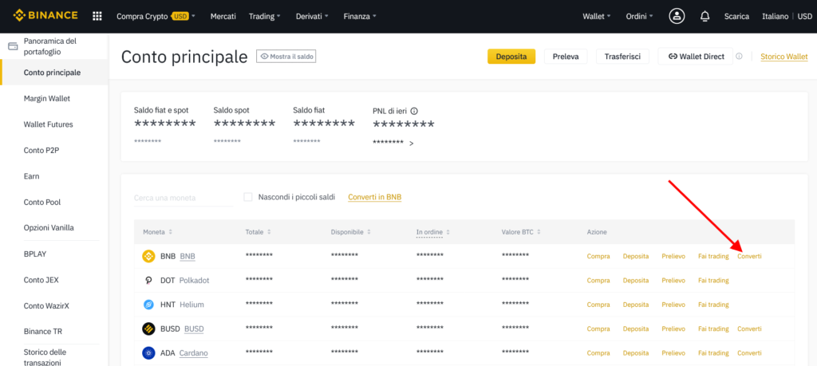The height and width of the screenshot is (366, 817).
Task: Click the Polkadot DOT coin icon
Action: (x=149, y=280)
